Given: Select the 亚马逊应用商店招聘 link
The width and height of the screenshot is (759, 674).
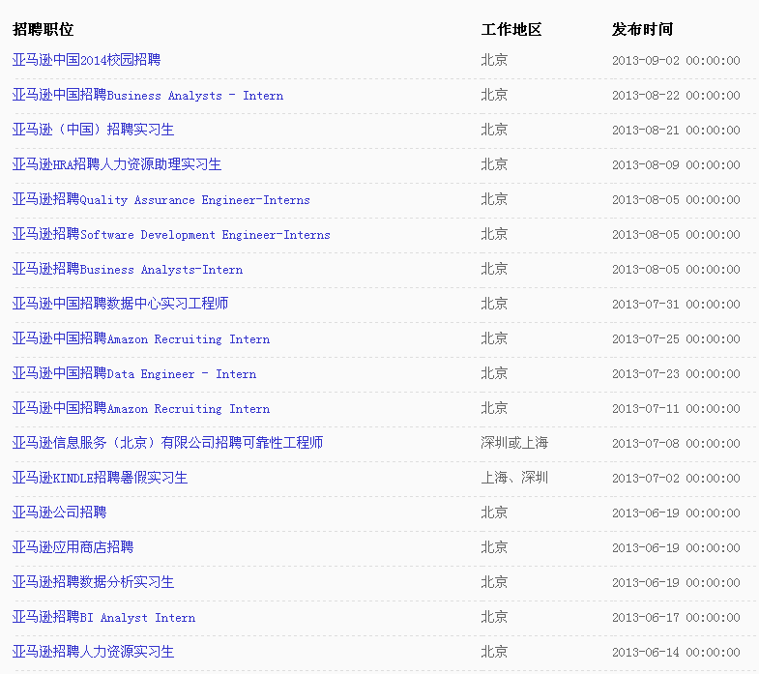Looking at the screenshot, I should pos(73,547).
